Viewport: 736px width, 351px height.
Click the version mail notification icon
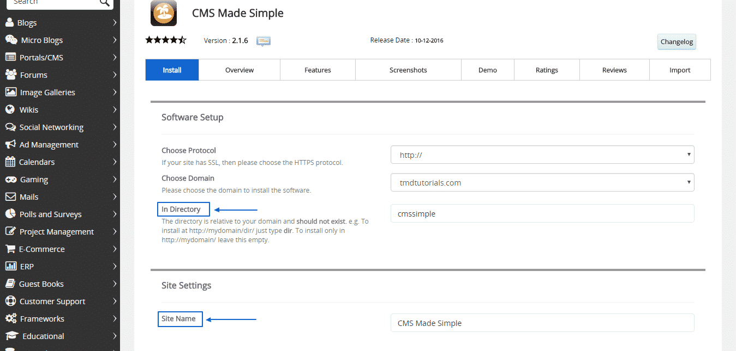pyautogui.click(x=264, y=41)
